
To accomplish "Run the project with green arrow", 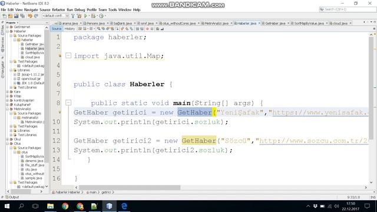I will 85,16.
